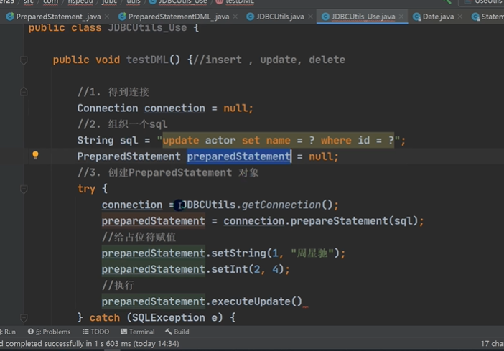
Task: Close the JDBCUtils_Use.java tab
Action: [401, 17]
